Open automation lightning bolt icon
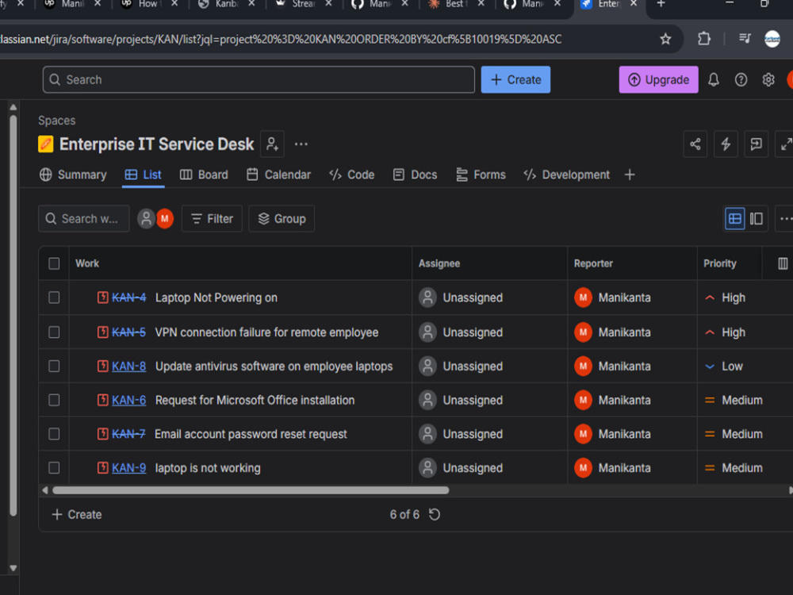 (726, 144)
